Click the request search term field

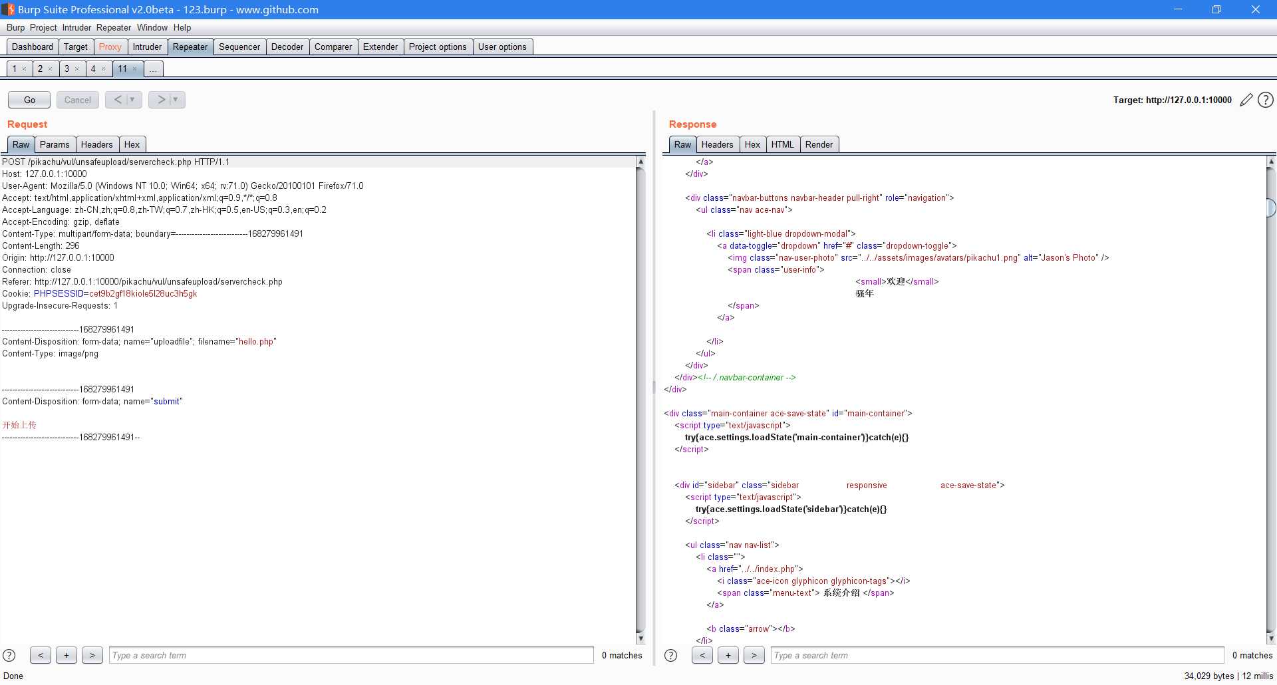(x=351, y=655)
